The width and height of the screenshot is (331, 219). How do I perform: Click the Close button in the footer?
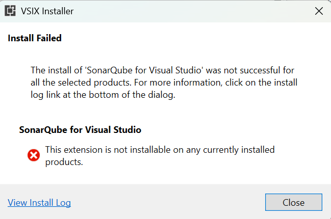tap(294, 202)
